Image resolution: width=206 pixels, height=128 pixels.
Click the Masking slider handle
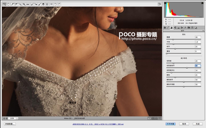167,54
